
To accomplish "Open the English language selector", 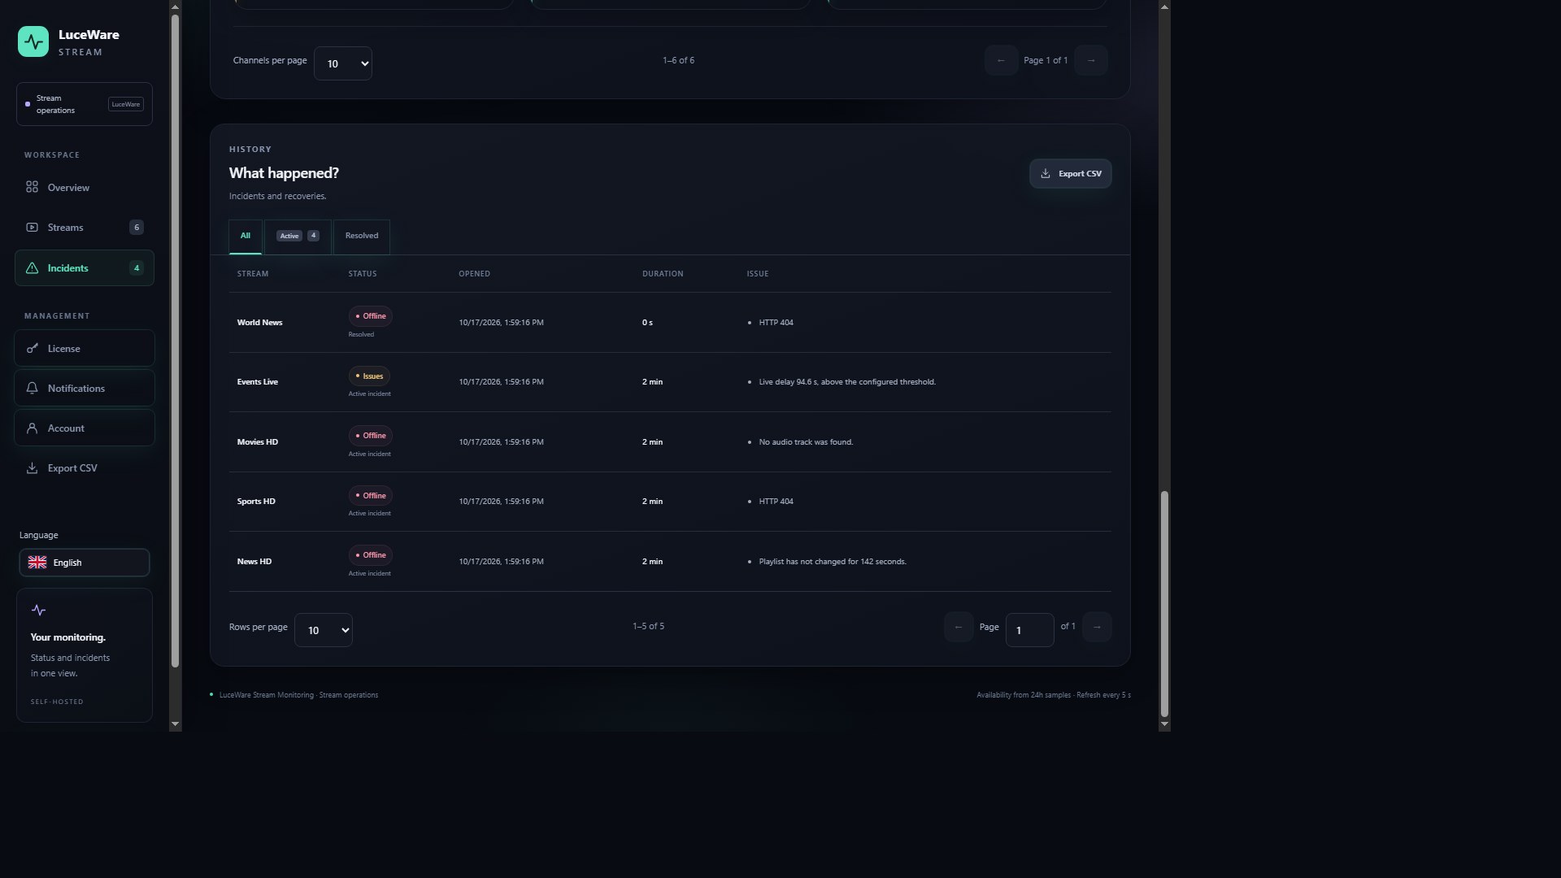I will [85, 563].
